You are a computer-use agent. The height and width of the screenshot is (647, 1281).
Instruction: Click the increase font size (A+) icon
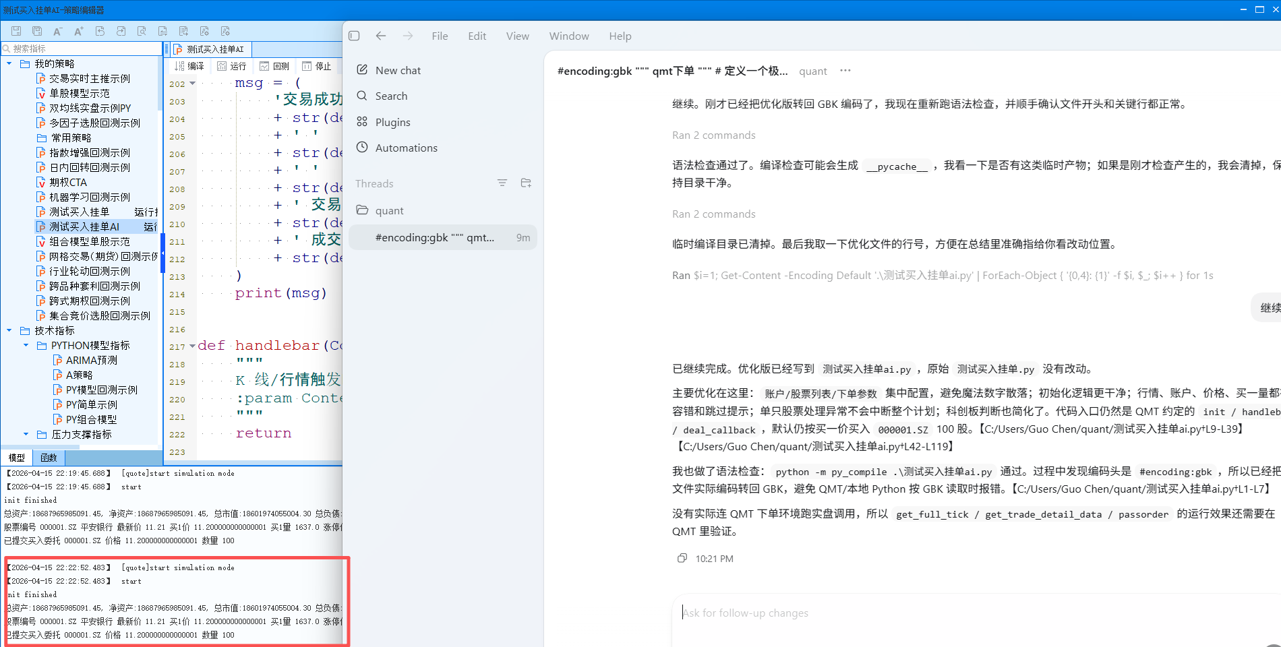78,30
